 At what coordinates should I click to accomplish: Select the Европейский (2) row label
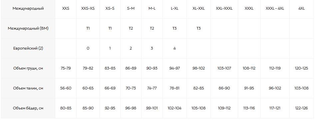pyautogui.click(x=28, y=48)
